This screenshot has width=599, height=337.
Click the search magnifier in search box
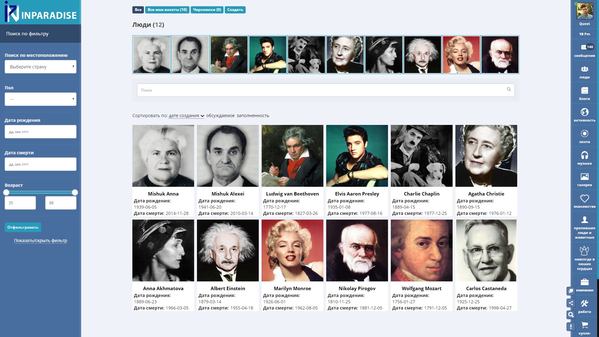(x=509, y=89)
